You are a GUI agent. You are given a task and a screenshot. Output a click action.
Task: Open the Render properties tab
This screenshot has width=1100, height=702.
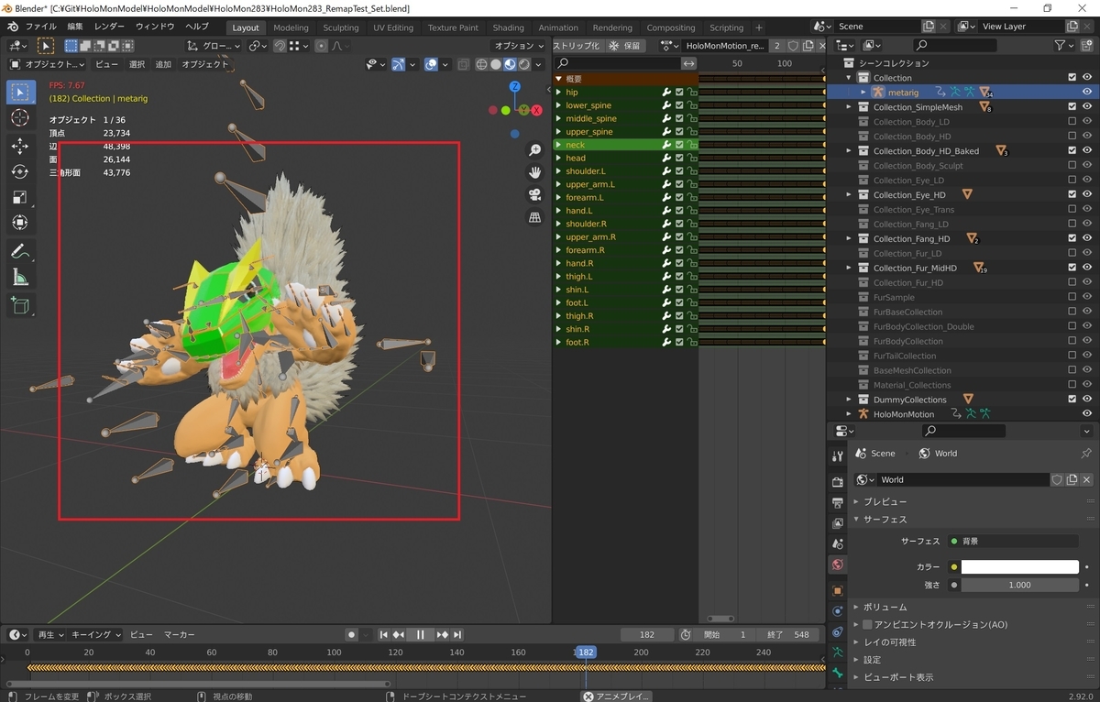point(837,482)
